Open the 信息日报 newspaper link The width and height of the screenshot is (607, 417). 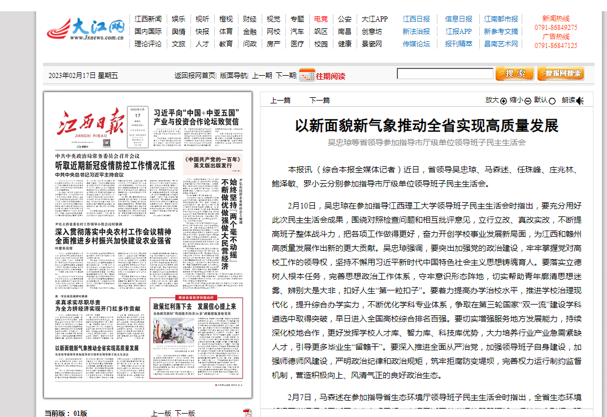(458, 19)
